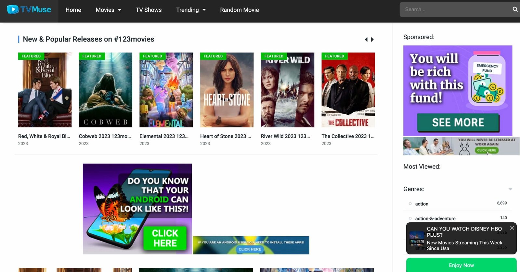The image size is (520, 272).
Task: Click the Android apps banner CLICK HERE
Action: coord(250,249)
